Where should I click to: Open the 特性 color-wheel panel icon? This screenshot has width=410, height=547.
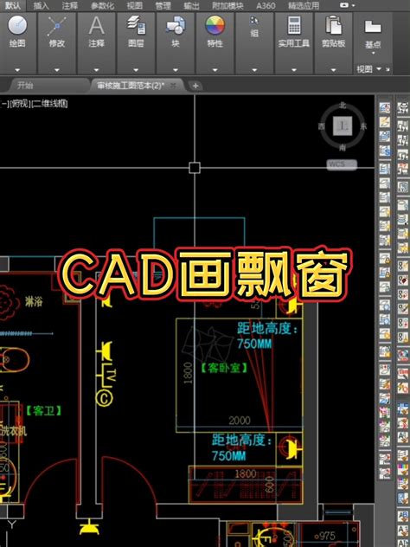click(x=215, y=25)
